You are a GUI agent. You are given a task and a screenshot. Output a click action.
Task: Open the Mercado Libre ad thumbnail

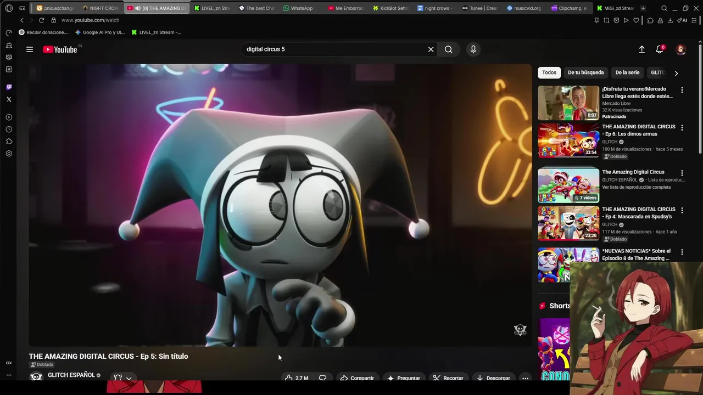[x=568, y=103]
